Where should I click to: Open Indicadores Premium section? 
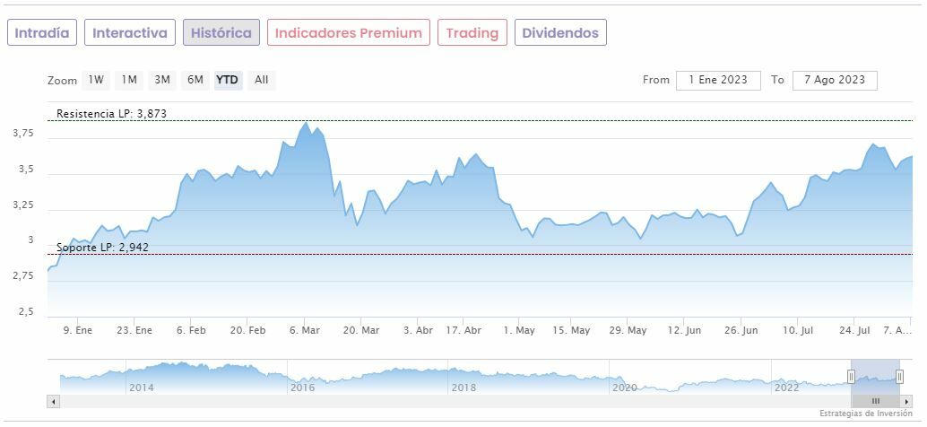pos(348,33)
